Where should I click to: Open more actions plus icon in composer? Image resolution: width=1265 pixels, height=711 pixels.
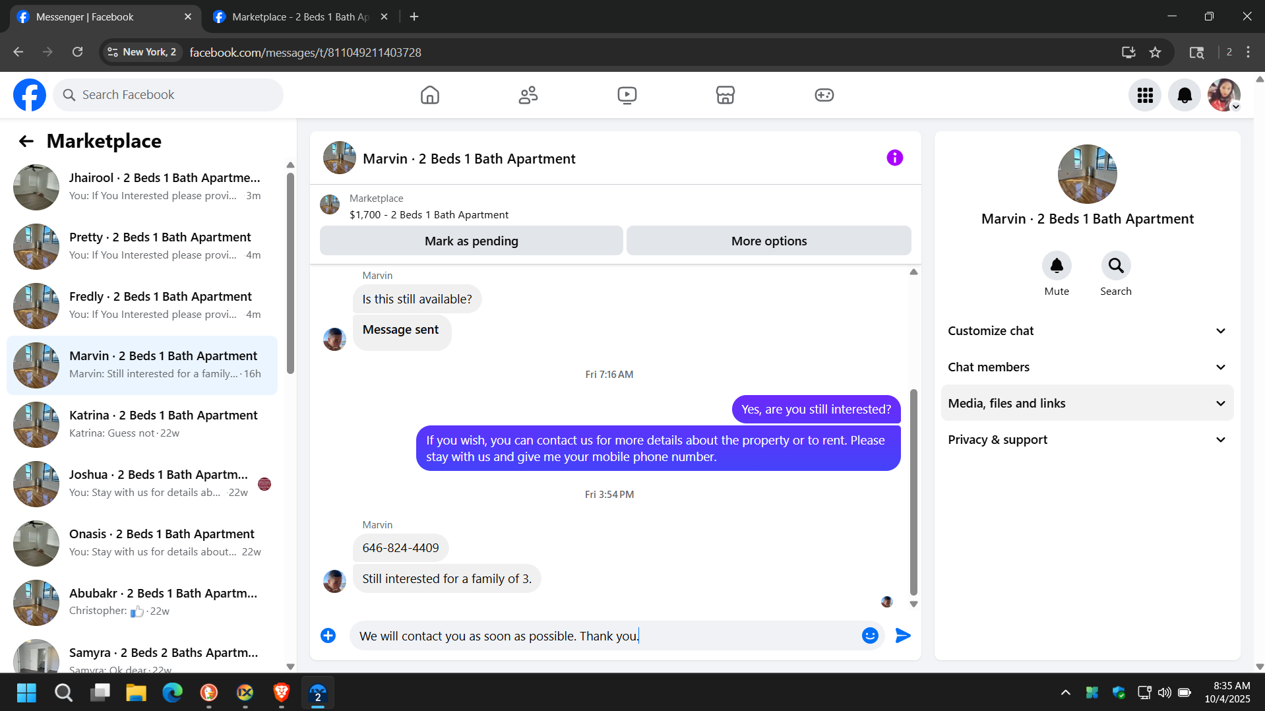tap(328, 635)
